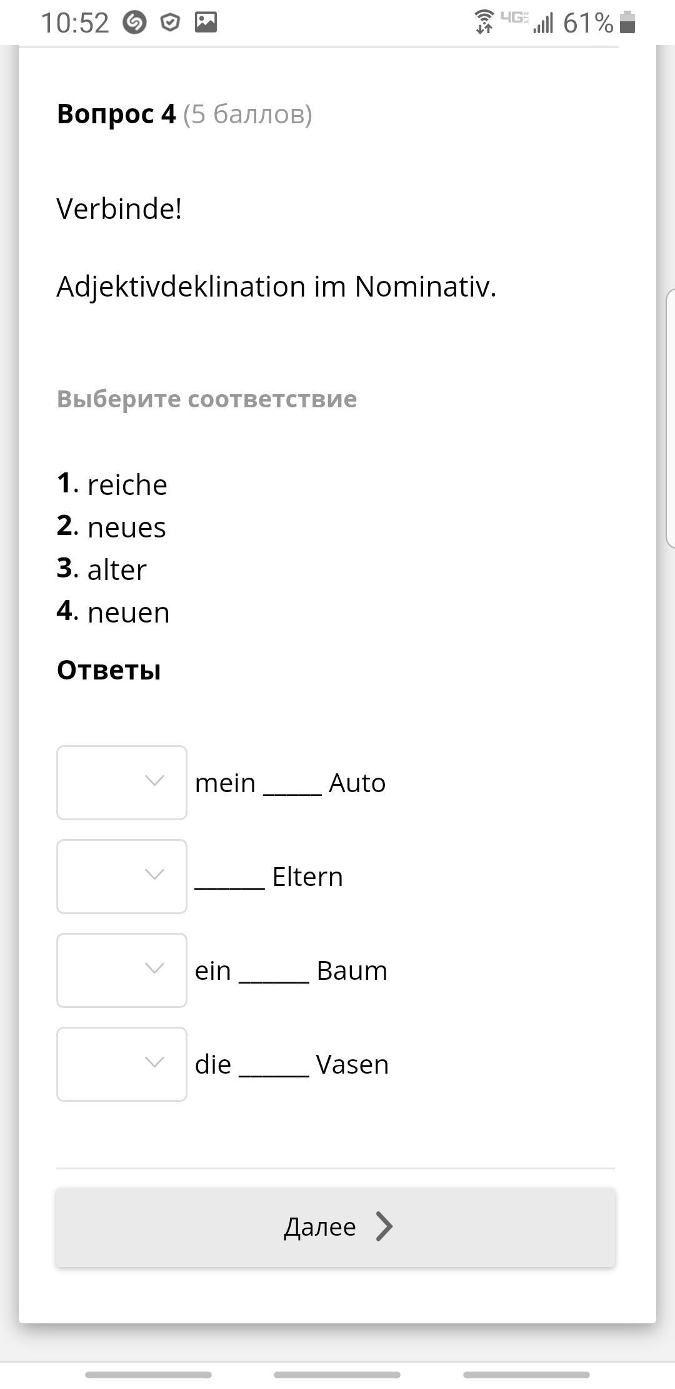Tap the center home navigation pill
This screenshot has width=675, height=1389.
[337, 1375]
